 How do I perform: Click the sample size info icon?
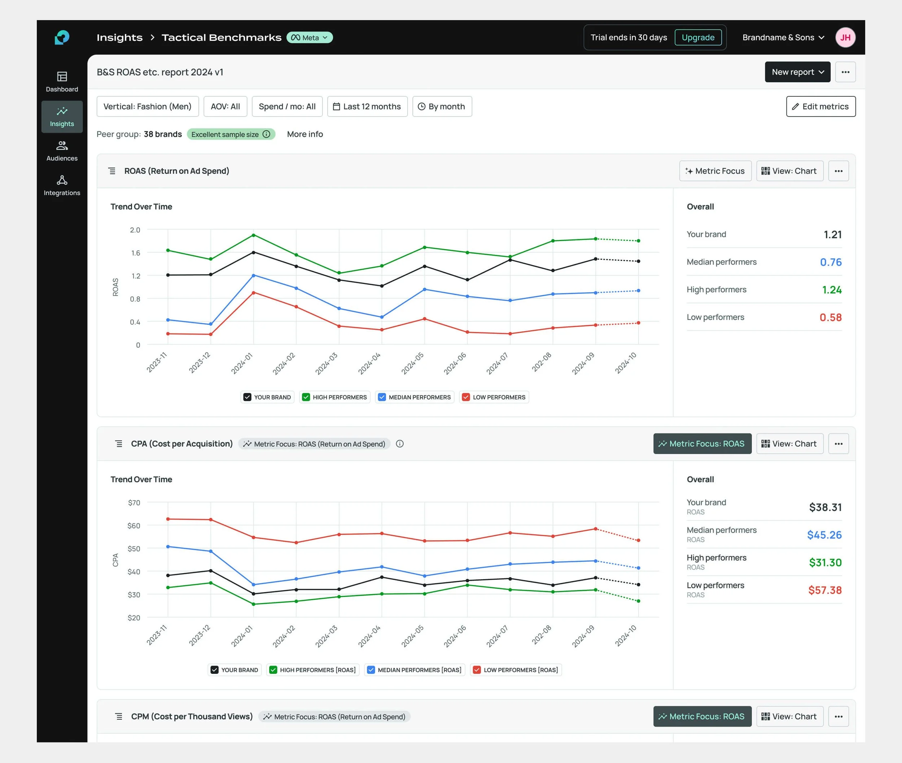click(267, 134)
